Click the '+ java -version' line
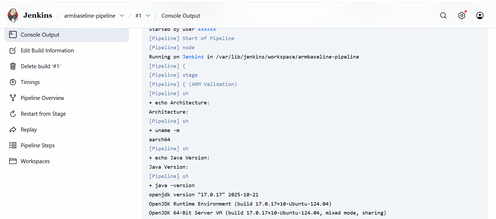The image size is (496, 219). tap(172, 185)
